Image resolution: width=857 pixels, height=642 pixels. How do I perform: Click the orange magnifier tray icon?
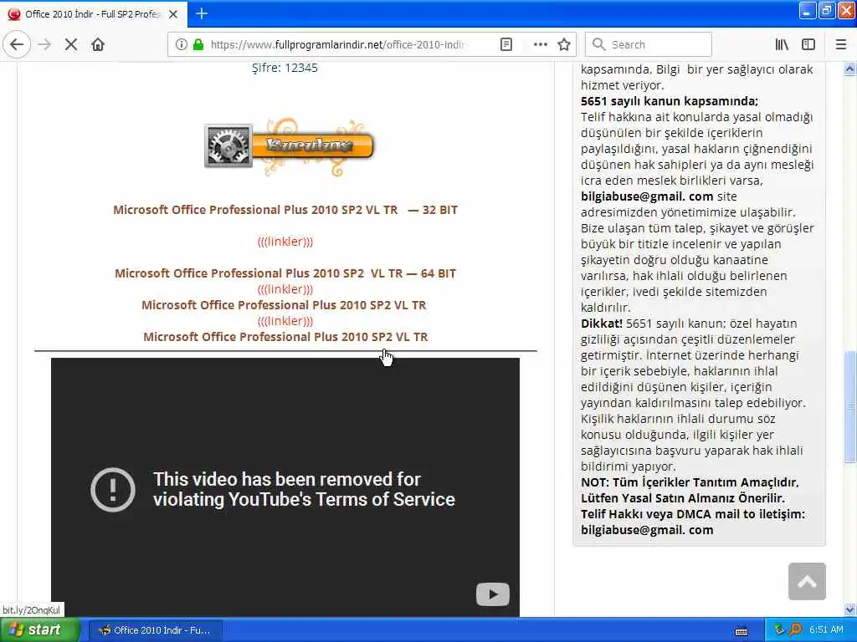coord(796,629)
